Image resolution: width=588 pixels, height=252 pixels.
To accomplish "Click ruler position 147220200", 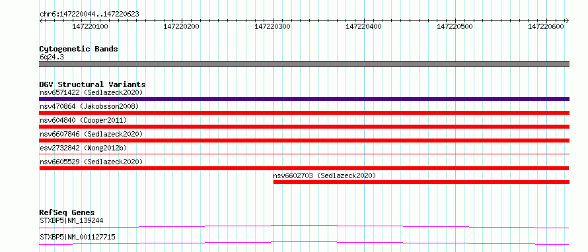I will (x=182, y=27).
